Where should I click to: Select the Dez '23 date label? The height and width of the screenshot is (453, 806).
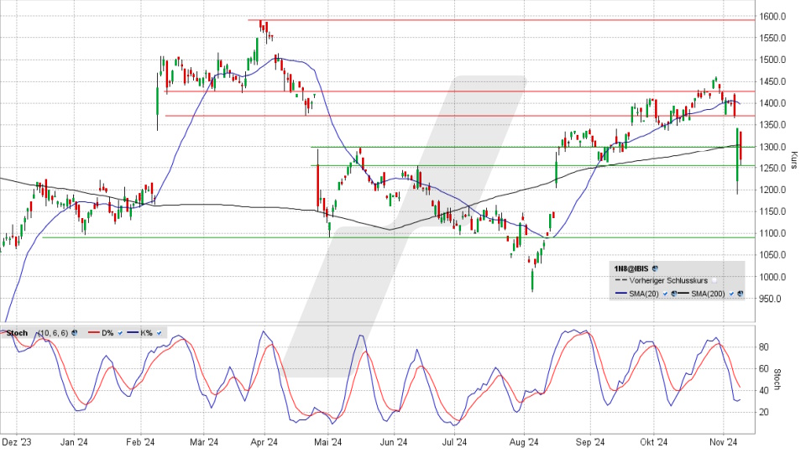point(17,442)
